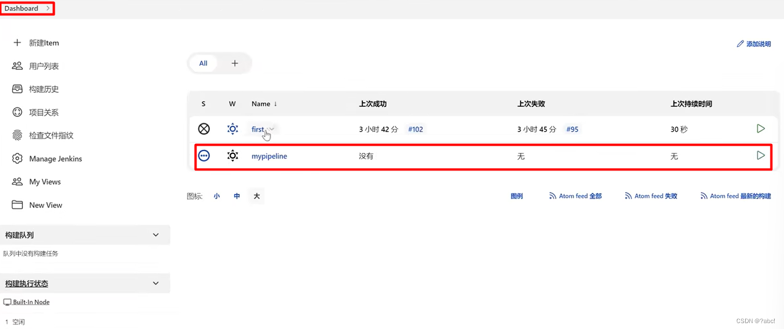Open the dropdown arrow next to first
The width and height of the screenshot is (784, 329).
tap(272, 129)
